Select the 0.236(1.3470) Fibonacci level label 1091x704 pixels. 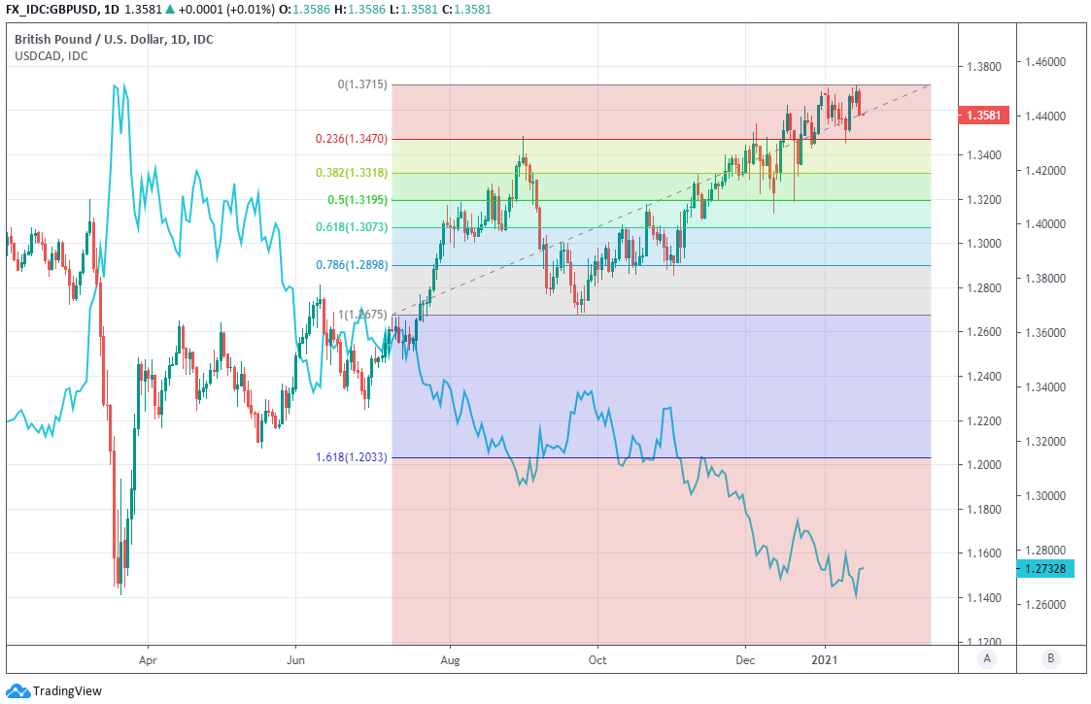352,140
